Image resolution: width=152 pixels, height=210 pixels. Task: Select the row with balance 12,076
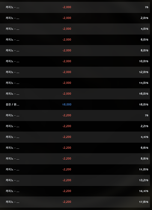75,72
